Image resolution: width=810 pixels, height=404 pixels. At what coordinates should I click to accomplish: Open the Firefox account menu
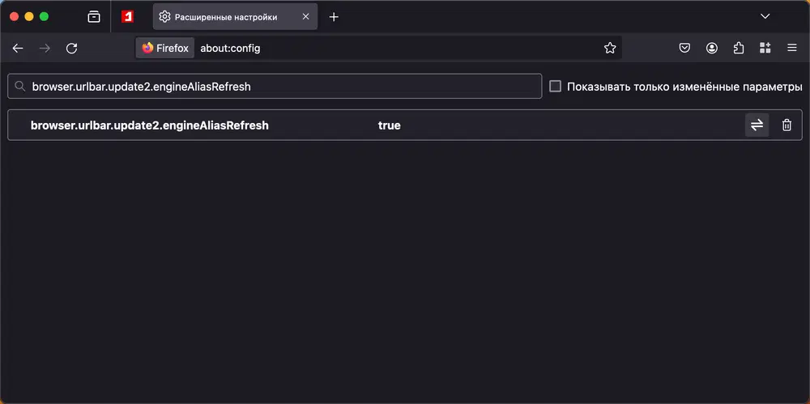(712, 49)
